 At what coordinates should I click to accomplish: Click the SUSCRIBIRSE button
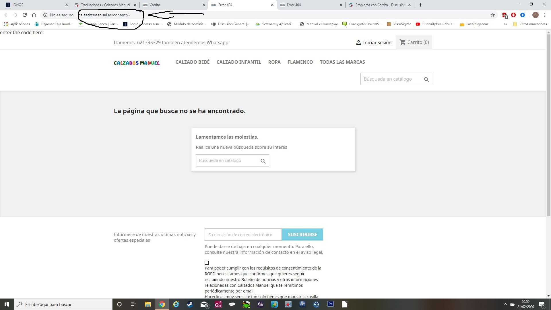pyautogui.click(x=302, y=235)
